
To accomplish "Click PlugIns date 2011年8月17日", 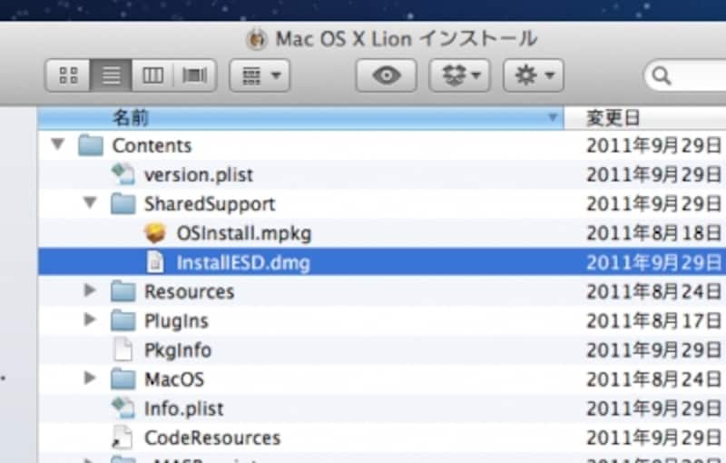I will (x=654, y=320).
